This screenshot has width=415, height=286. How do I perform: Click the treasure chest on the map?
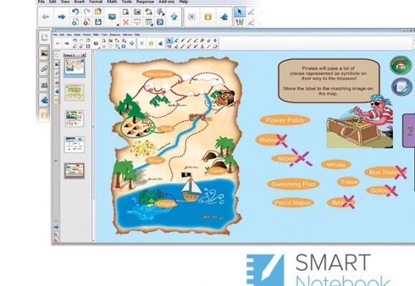click(225, 98)
